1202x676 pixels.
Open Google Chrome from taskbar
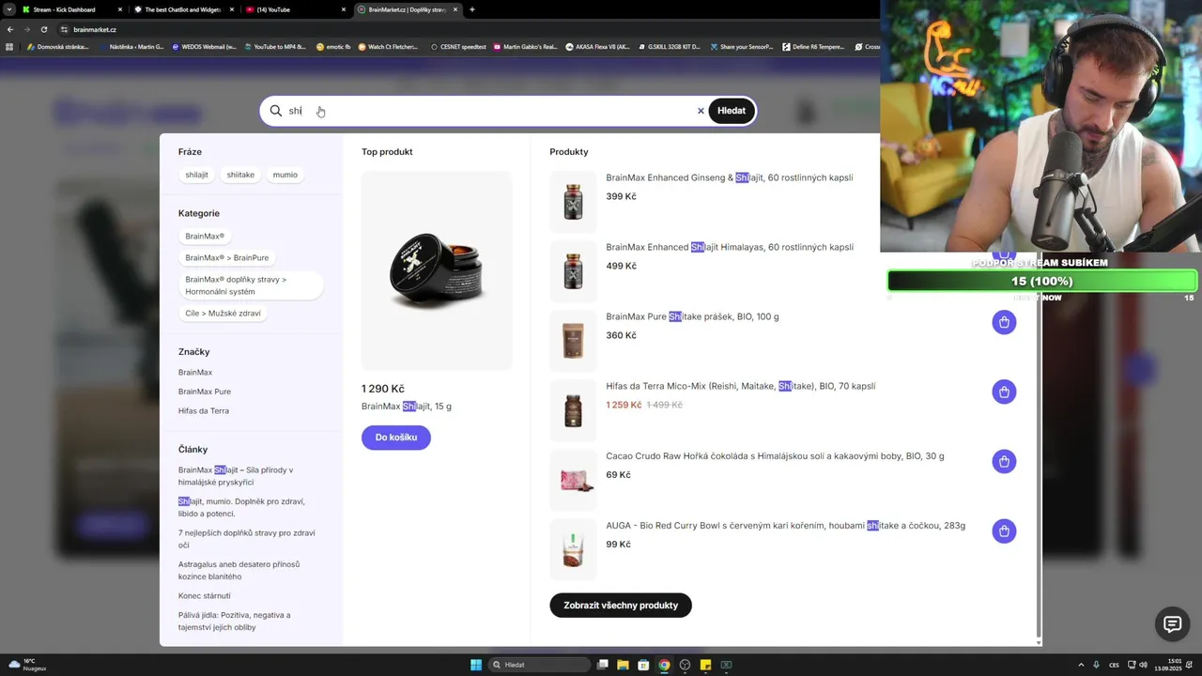pos(664,665)
